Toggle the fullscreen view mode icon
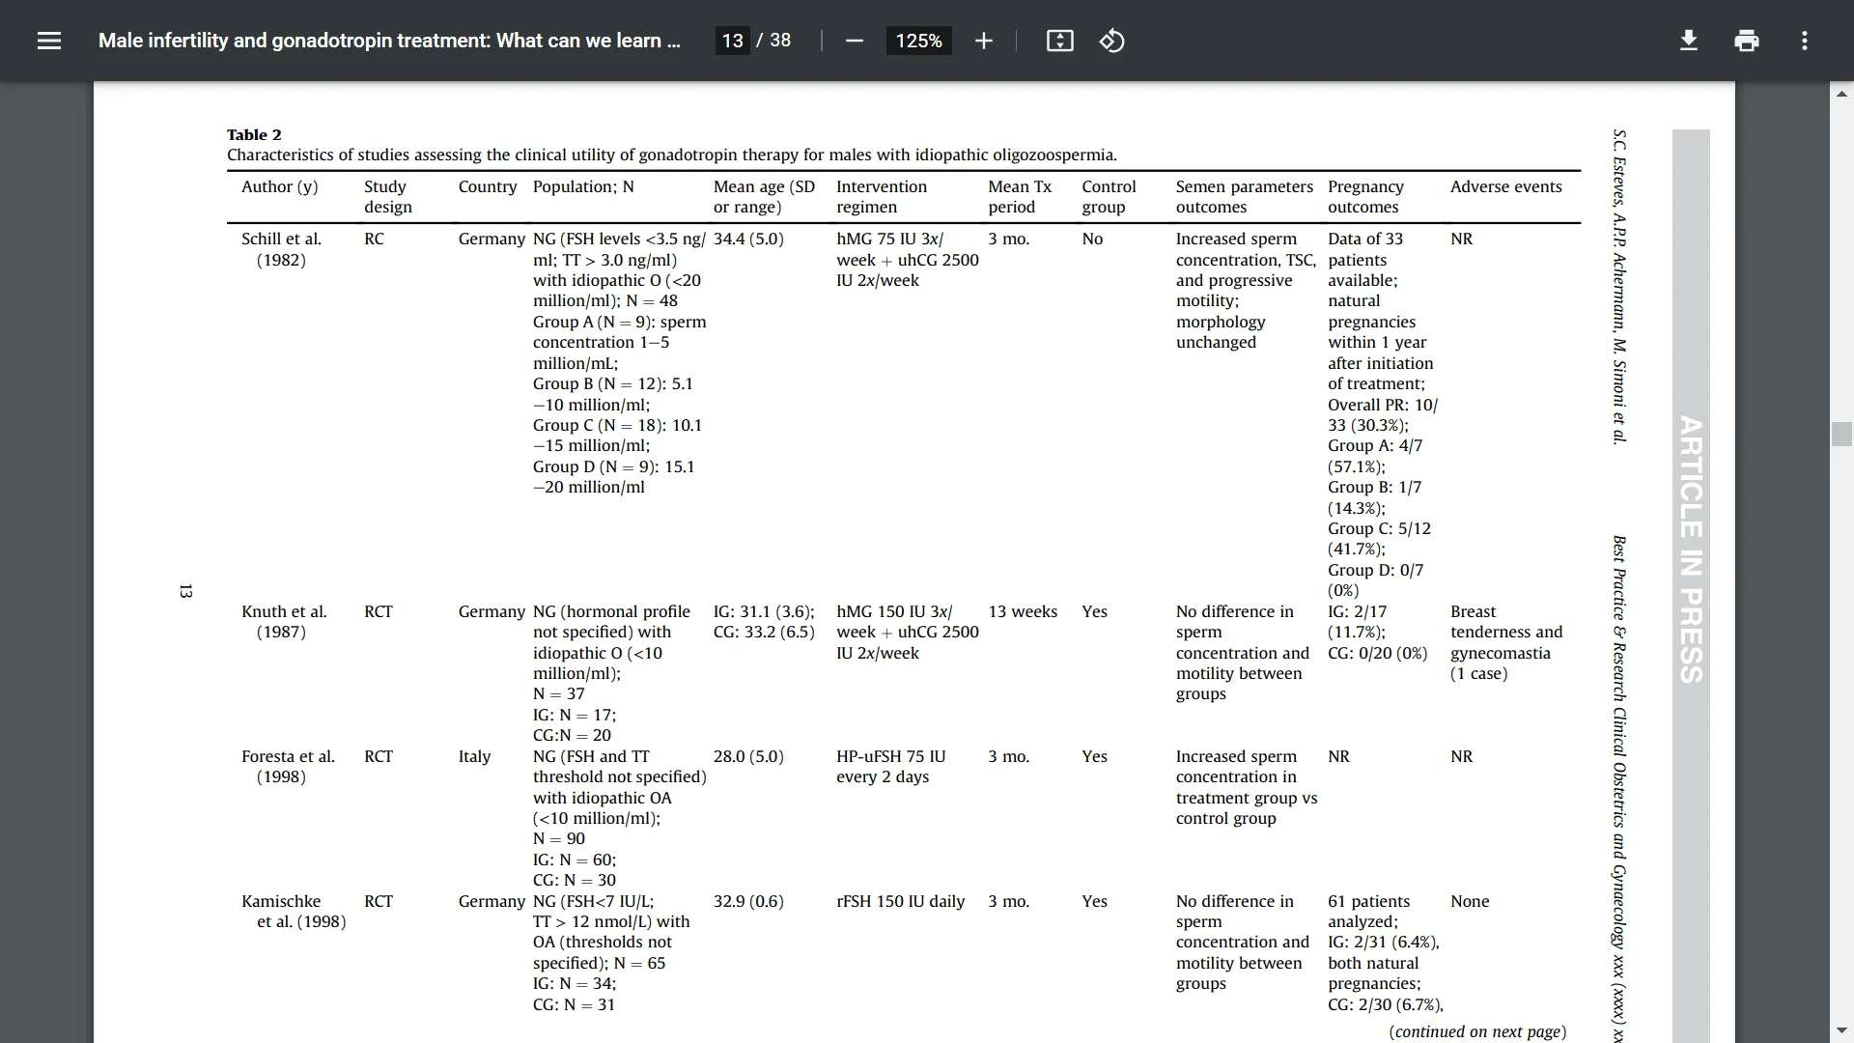This screenshot has width=1854, height=1043. coord(1060,40)
